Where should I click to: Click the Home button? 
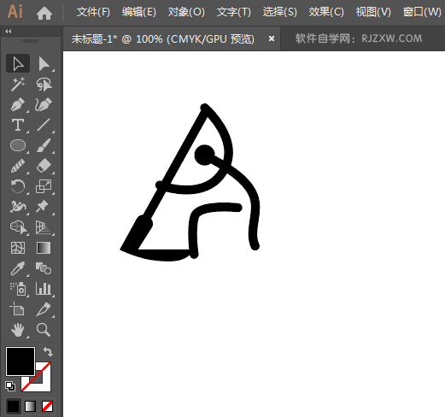44,13
